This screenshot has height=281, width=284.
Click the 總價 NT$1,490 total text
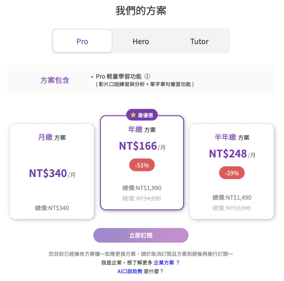pos(232,198)
